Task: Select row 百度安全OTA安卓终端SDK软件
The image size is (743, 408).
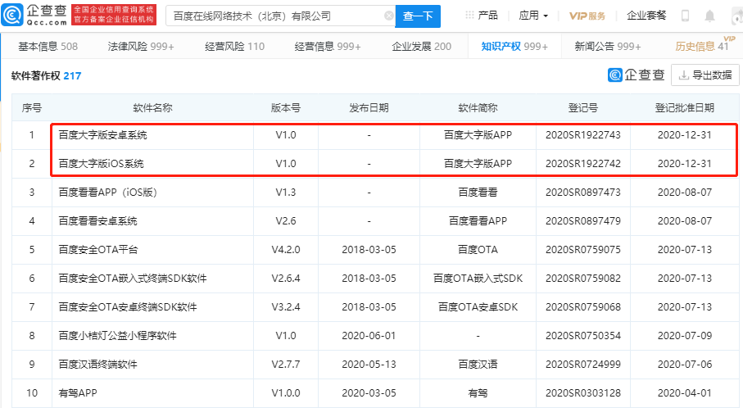Action: tap(128, 307)
